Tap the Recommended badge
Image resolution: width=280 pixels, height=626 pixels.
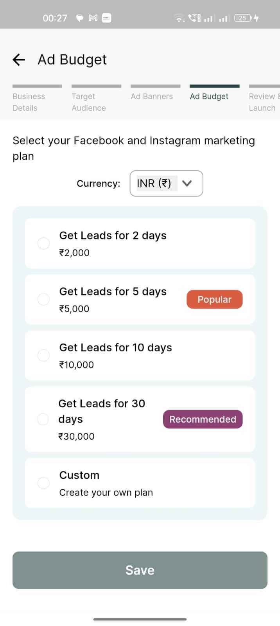click(203, 419)
